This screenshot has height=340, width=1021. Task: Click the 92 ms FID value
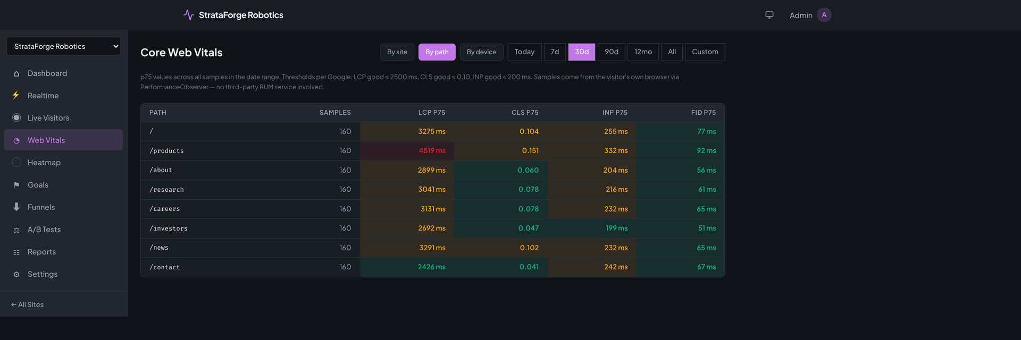pyautogui.click(x=707, y=151)
